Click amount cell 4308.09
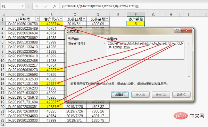Viewport: 208px width, 127px height. tap(98, 24)
